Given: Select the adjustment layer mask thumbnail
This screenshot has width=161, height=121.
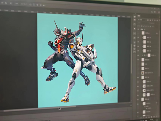Looking at the screenshot, I should click(149, 55).
